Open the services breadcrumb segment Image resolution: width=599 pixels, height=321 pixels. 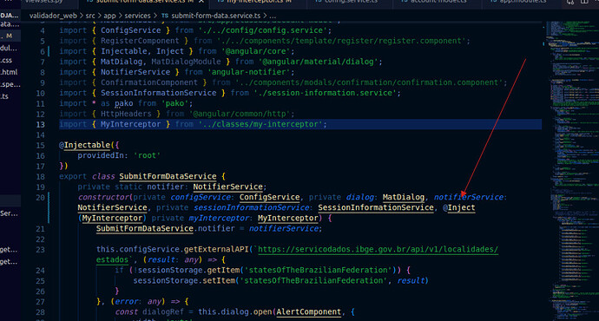coord(137,16)
